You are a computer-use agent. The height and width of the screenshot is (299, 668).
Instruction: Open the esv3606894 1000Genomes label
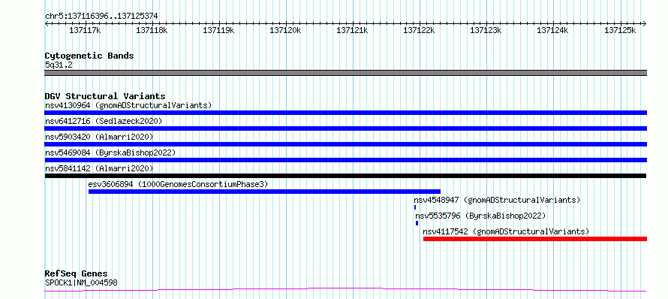coord(178,184)
